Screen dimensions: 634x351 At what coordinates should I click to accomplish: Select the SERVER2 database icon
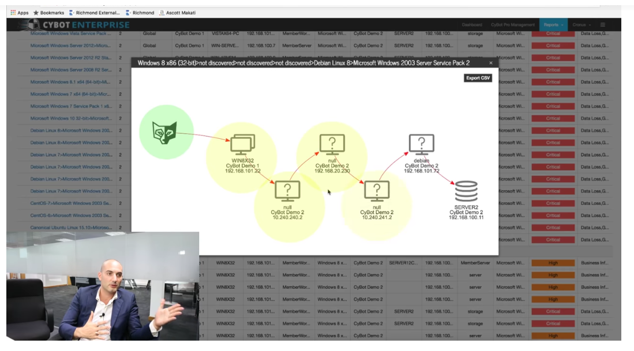[x=465, y=190]
